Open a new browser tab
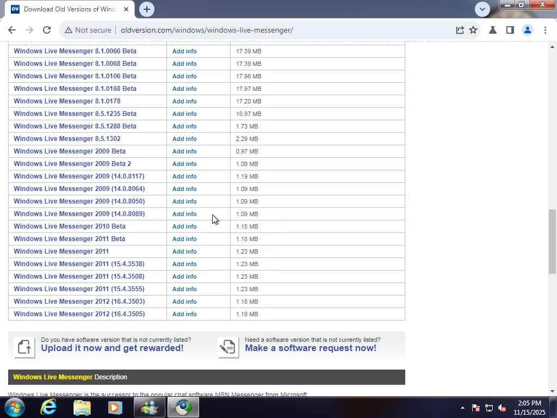 pos(147,9)
